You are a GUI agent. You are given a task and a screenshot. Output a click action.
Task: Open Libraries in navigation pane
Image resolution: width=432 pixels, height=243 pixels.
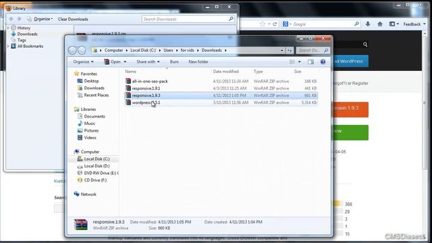(88, 109)
